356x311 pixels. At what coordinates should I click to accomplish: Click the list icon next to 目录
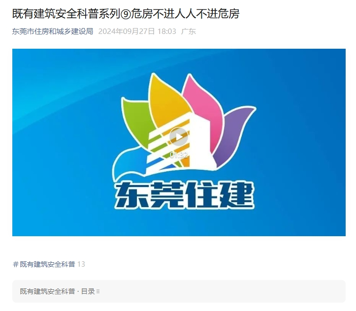click(98, 291)
